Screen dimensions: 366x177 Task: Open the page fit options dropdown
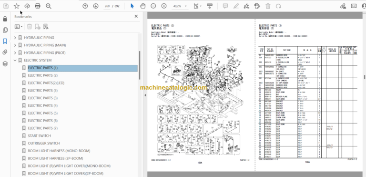tap(197, 6)
